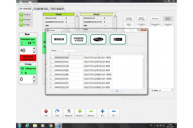Select the Denso brand logo
The image size is (193, 128).
tap(117, 39)
